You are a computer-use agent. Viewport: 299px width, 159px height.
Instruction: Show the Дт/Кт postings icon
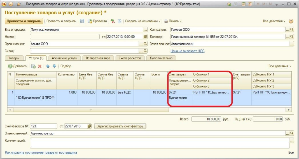pos(113,21)
